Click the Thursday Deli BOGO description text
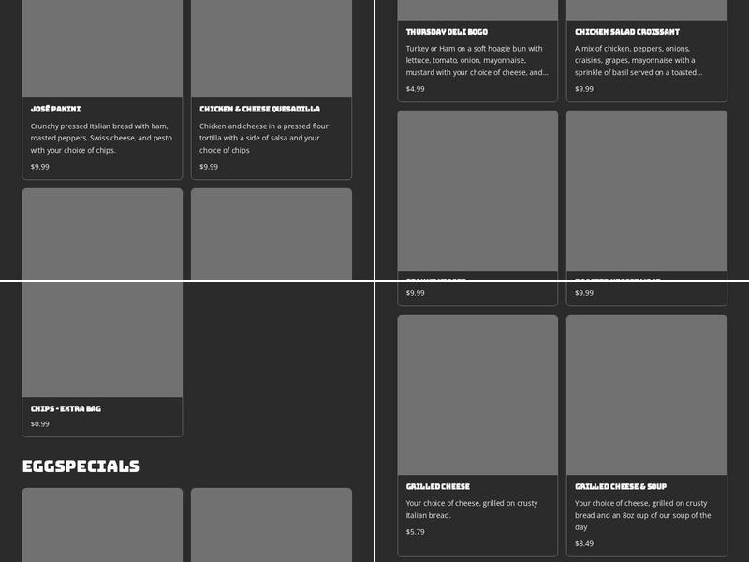Screen dimensions: 749x562 [x=477, y=60]
